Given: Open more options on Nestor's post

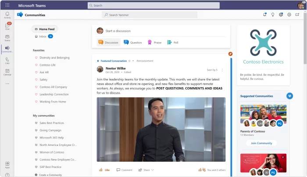Looking at the screenshot, I should pos(222,70).
